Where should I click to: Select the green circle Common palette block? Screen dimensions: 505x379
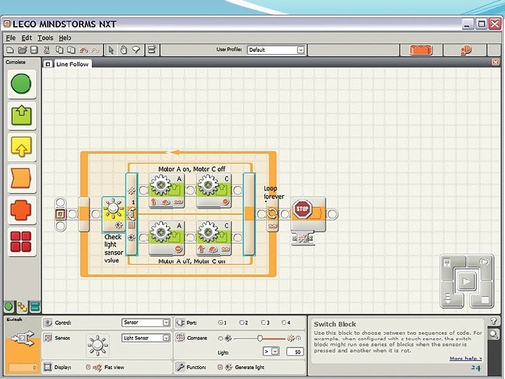point(22,84)
